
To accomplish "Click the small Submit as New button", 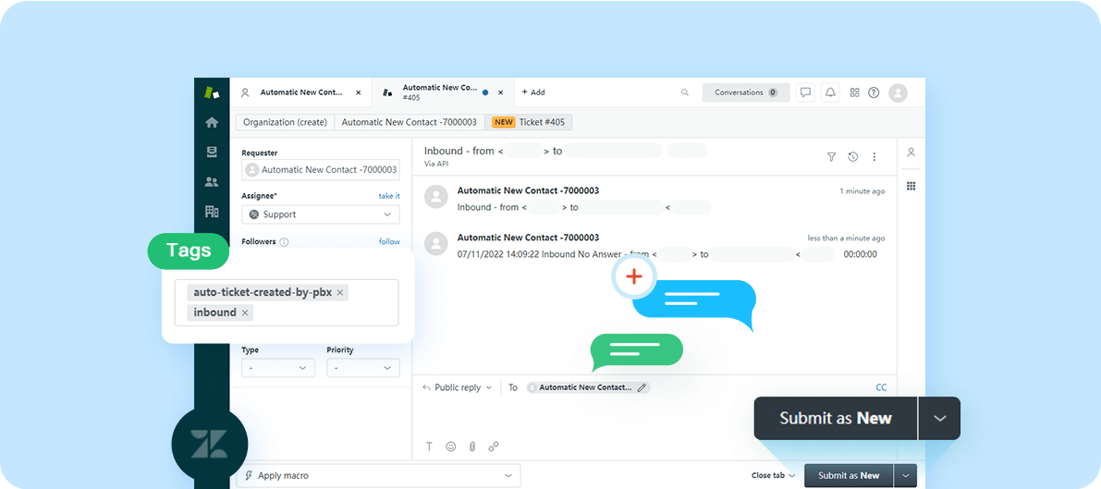I will point(849,476).
